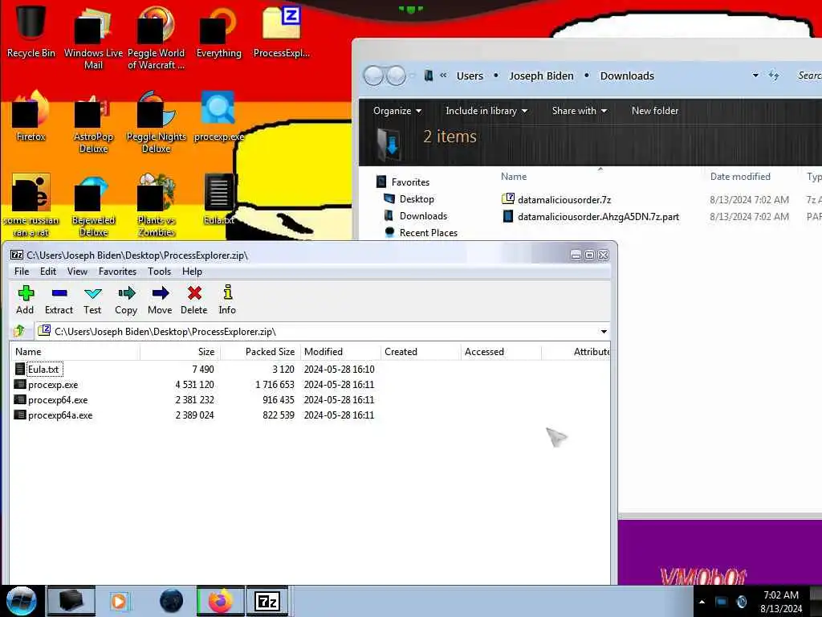Sort Explorer files by Date modified

pyautogui.click(x=739, y=177)
